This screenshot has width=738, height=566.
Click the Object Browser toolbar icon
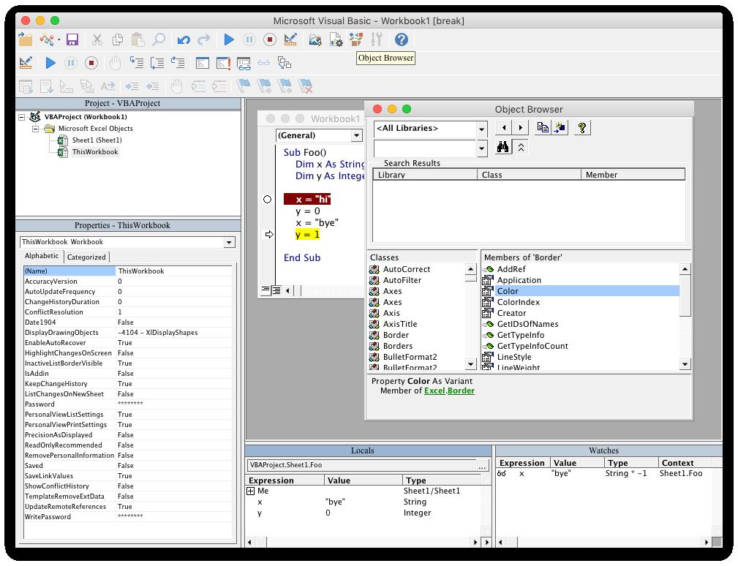pos(355,39)
